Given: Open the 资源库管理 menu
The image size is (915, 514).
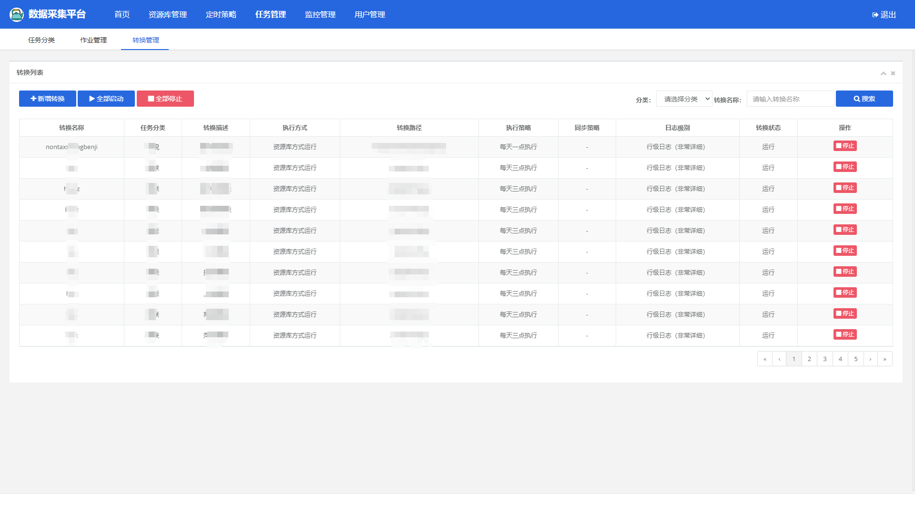Looking at the screenshot, I should 168,15.
